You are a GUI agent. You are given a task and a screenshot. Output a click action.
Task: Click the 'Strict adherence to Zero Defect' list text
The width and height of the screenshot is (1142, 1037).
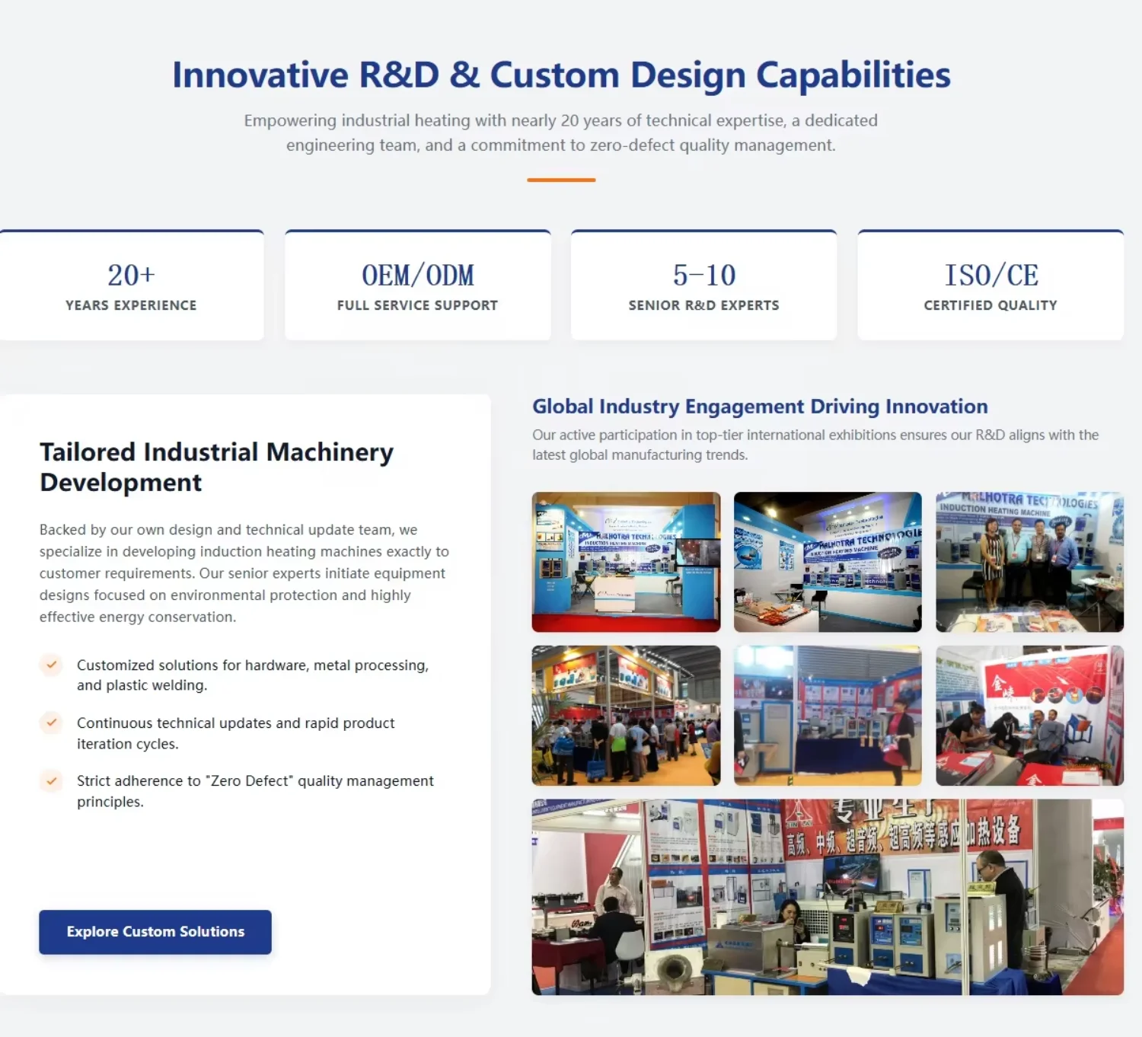(255, 791)
